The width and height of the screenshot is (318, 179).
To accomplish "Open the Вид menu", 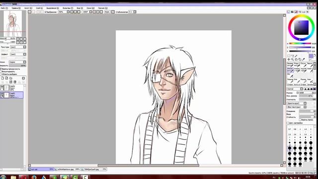I will point(79,8).
